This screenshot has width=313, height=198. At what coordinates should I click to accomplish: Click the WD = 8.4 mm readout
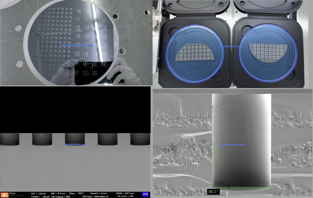pyautogui.click(x=58, y=193)
